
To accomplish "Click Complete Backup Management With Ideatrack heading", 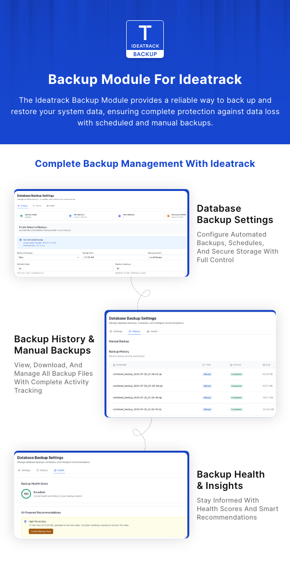I will pyautogui.click(x=145, y=164).
